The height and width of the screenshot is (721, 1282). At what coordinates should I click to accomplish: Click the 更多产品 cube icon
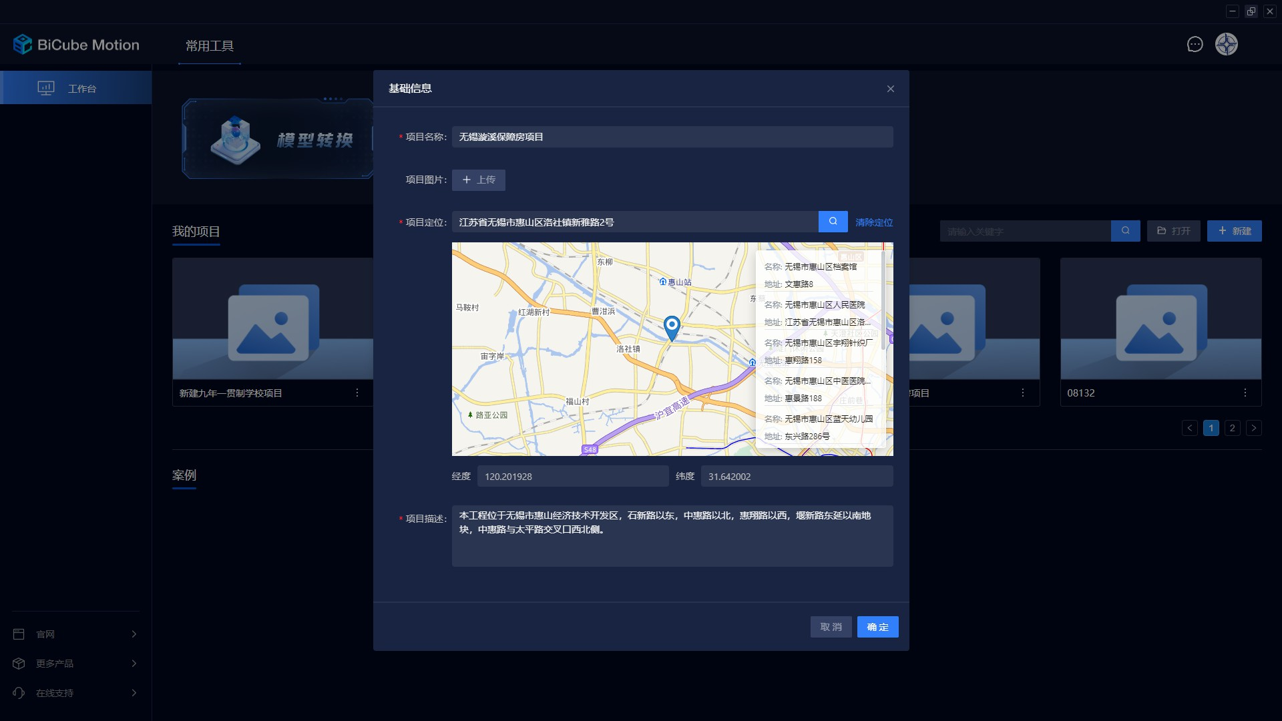coord(19,664)
